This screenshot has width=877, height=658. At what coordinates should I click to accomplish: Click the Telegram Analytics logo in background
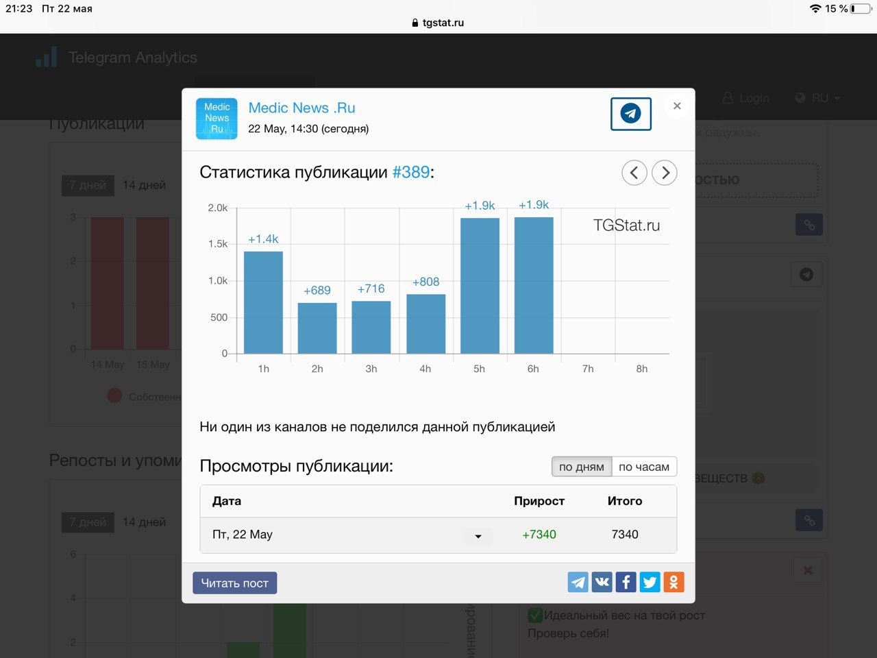click(116, 58)
